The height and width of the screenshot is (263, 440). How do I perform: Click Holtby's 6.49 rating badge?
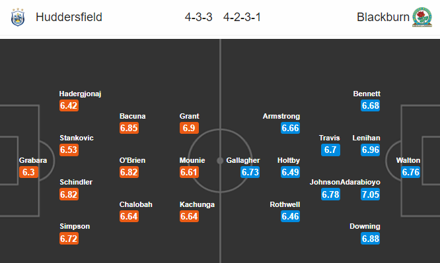[x=291, y=172]
